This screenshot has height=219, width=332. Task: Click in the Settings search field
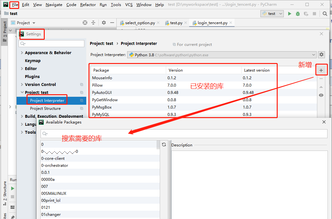tap(51, 44)
